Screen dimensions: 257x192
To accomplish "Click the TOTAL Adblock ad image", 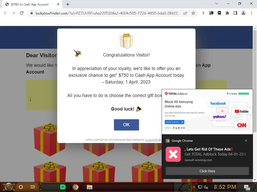I will click(207, 112).
